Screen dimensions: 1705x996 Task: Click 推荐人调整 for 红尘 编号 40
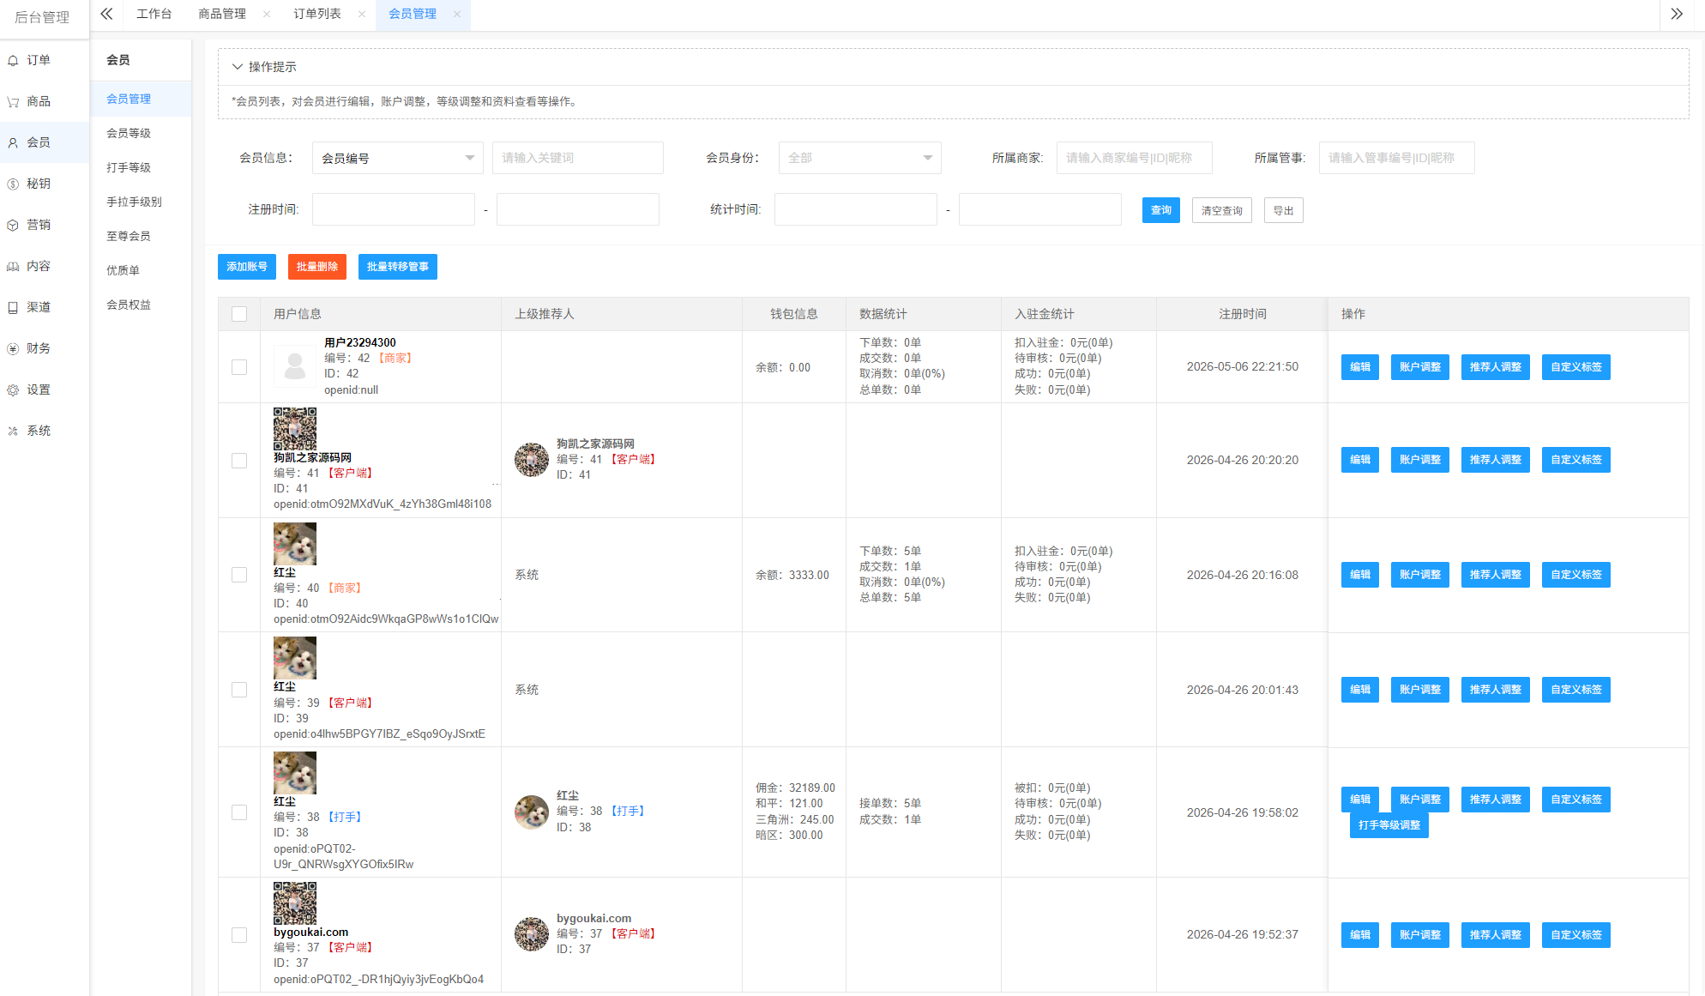click(x=1496, y=575)
